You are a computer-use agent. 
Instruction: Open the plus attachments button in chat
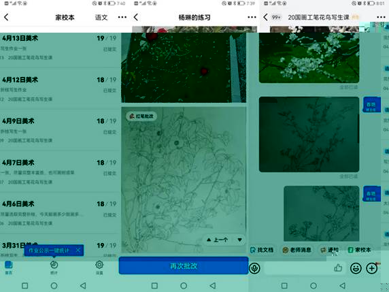click(x=371, y=268)
